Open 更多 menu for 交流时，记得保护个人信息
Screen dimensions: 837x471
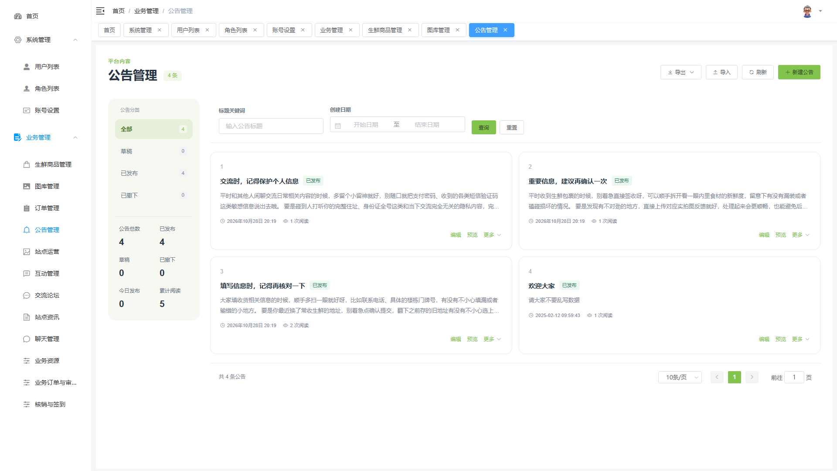point(492,235)
